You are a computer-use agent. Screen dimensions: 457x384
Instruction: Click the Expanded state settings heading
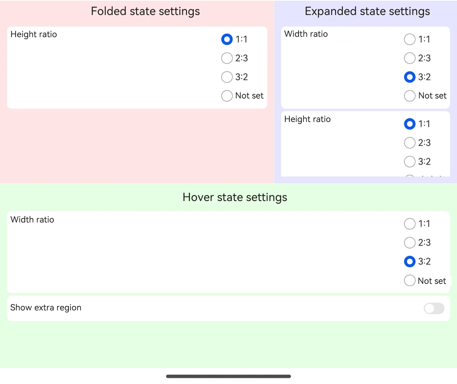[367, 11]
